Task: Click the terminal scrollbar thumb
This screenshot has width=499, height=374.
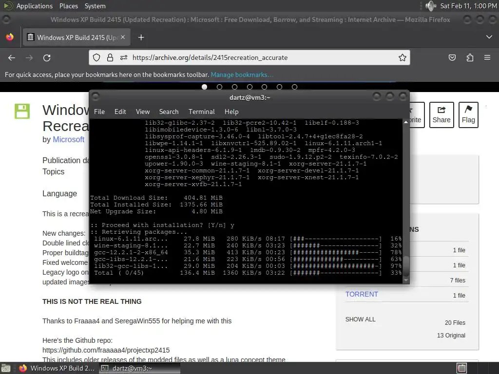Action: 406,266
